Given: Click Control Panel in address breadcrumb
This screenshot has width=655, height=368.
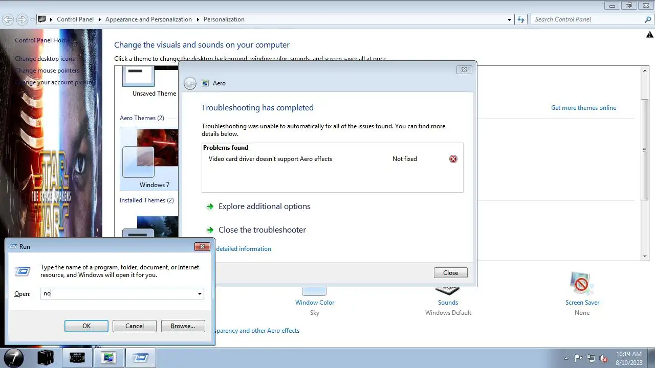Looking at the screenshot, I should (x=75, y=19).
